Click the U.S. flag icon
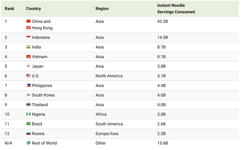The height and width of the screenshot is (150, 241). point(28,76)
